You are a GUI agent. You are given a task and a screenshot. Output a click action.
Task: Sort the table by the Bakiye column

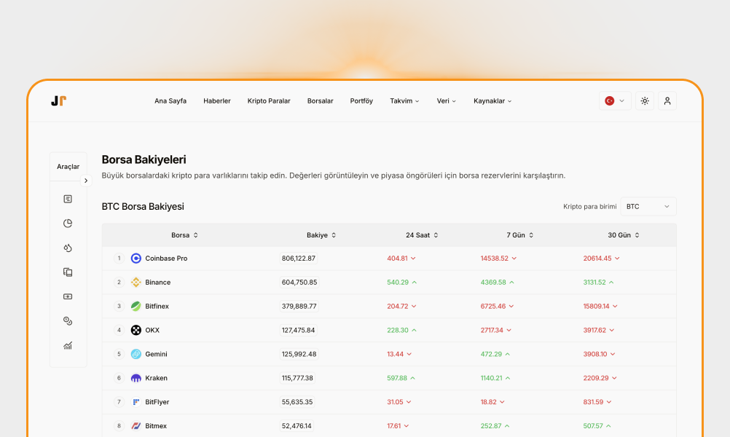click(x=321, y=235)
